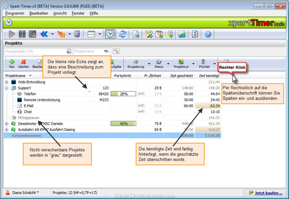Click the Fortschritt column header
This screenshot has height=199, width=289.
point(123,76)
